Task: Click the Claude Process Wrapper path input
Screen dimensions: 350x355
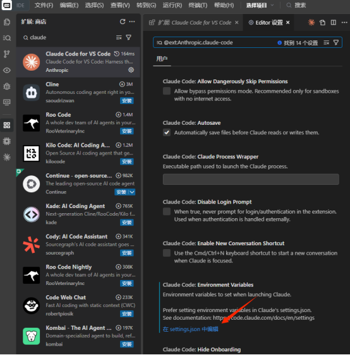Action: (x=251, y=179)
